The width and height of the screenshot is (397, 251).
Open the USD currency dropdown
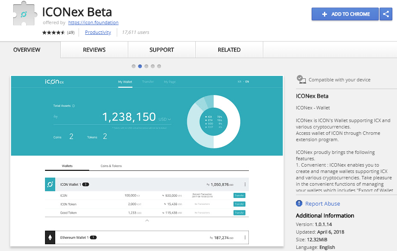point(165,119)
